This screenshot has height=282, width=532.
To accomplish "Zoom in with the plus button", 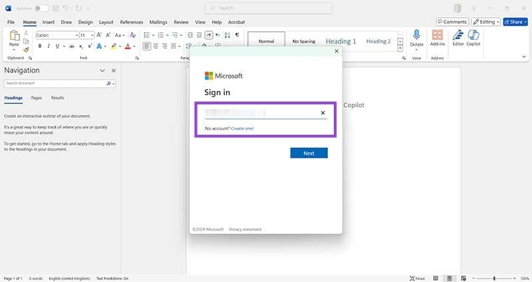I will (514, 278).
